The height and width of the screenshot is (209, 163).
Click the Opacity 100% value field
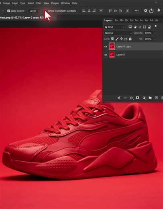[x=148, y=33]
